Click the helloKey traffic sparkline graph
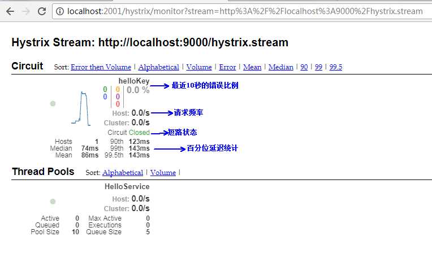 81,108
